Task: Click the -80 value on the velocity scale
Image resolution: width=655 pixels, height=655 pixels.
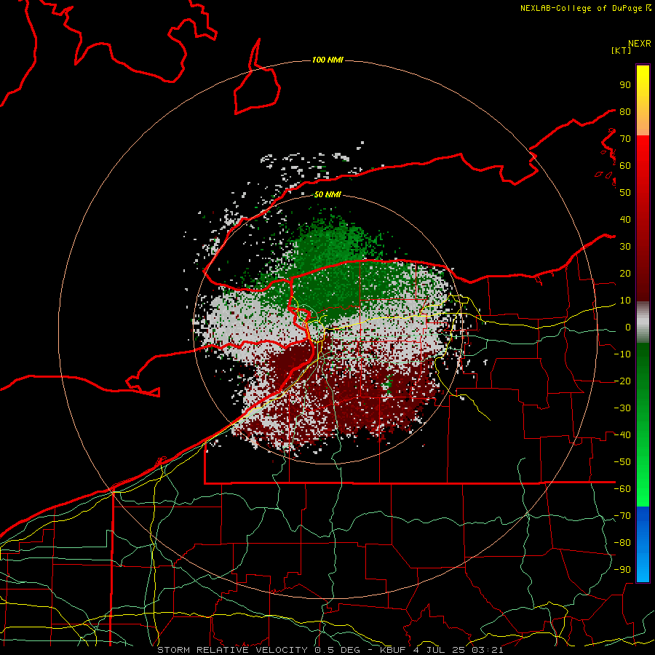Action: tap(622, 543)
